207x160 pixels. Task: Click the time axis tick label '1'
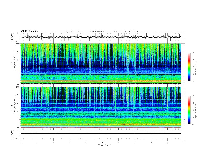(x=37, y=142)
